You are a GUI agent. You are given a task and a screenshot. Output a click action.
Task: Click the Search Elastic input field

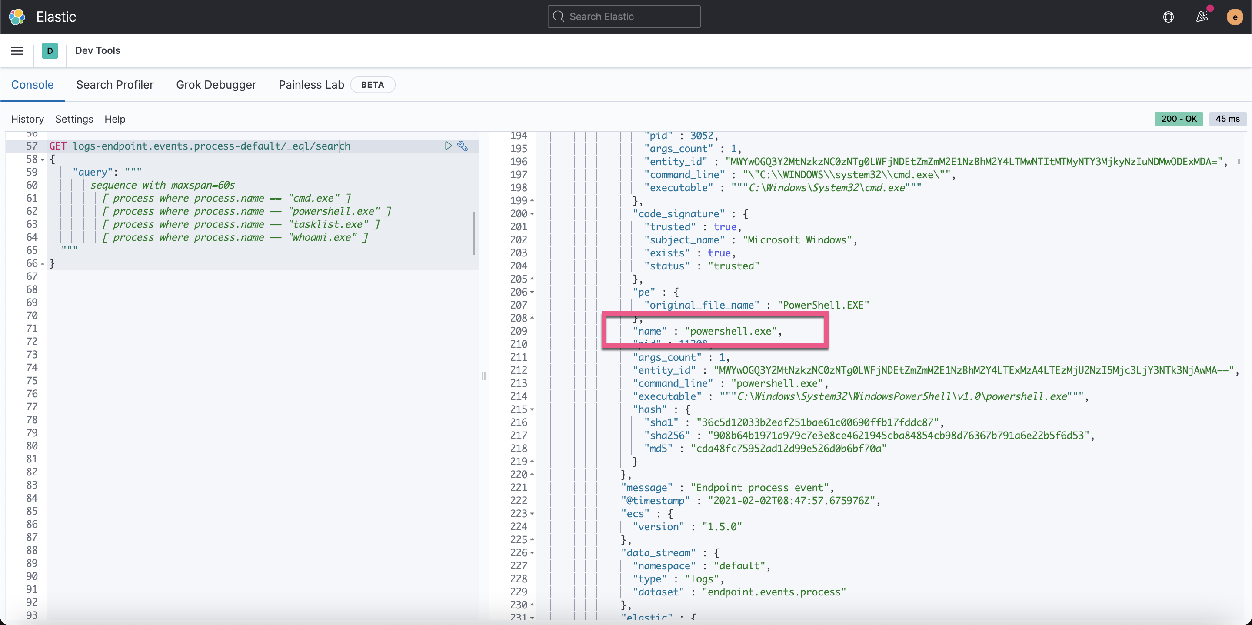coord(623,17)
